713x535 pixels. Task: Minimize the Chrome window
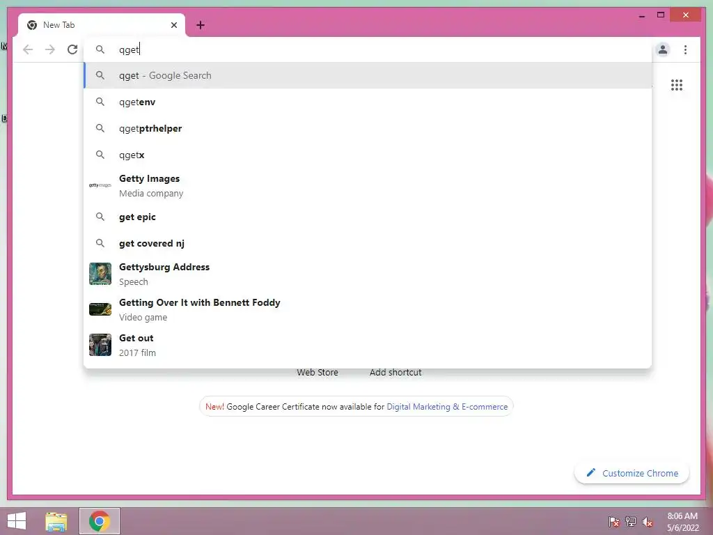coord(641,15)
